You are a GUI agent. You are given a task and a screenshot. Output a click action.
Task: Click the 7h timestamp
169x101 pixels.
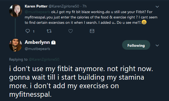tap(84, 6)
